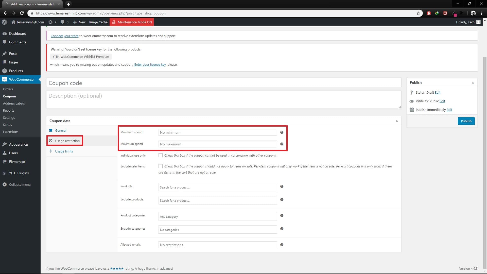This screenshot has width=487, height=274.
Task: Open Product categories Any category dropdown
Action: [218, 216]
